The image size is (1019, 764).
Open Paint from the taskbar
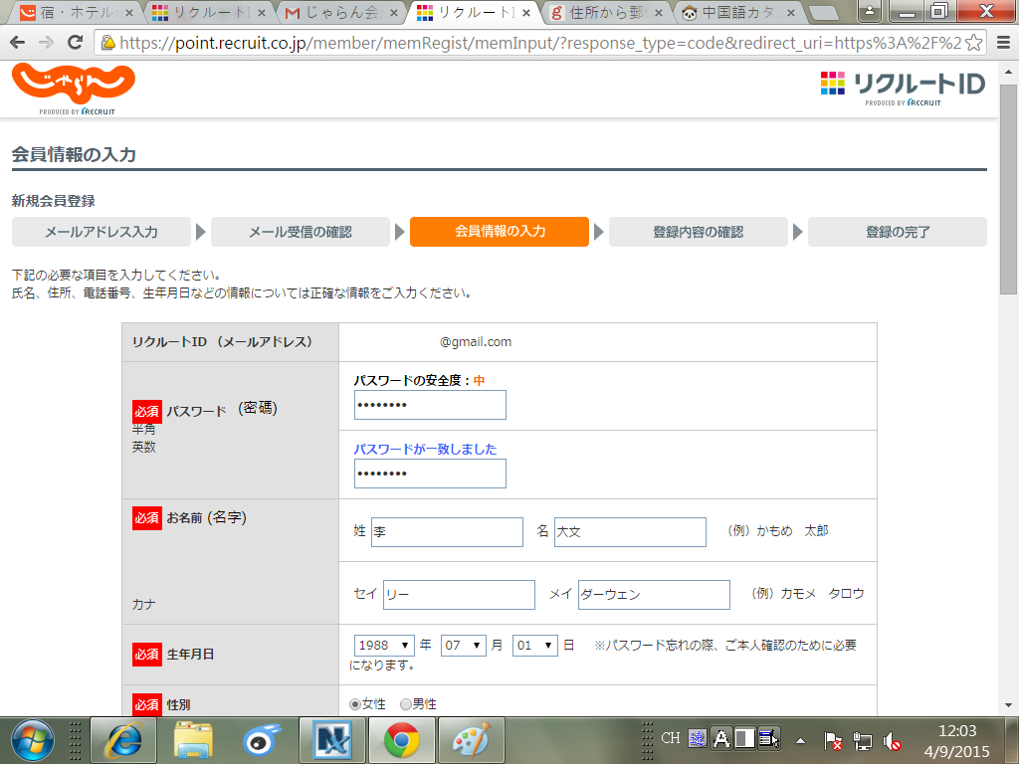pyautogui.click(x=471, y=740)
